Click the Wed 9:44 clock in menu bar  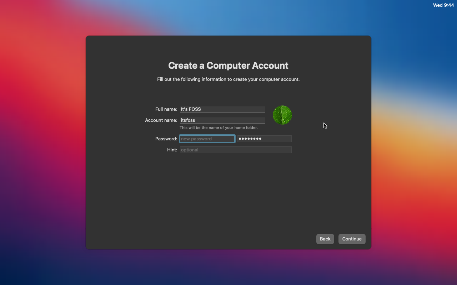tap(443, 5)
